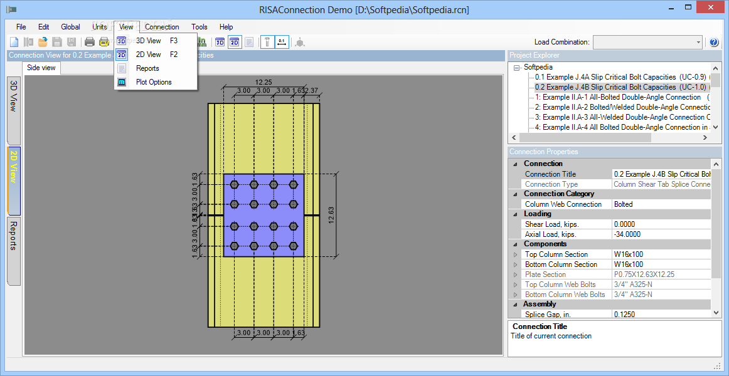Open the Tools menu
729x376 pixels.
coord(200,27)
